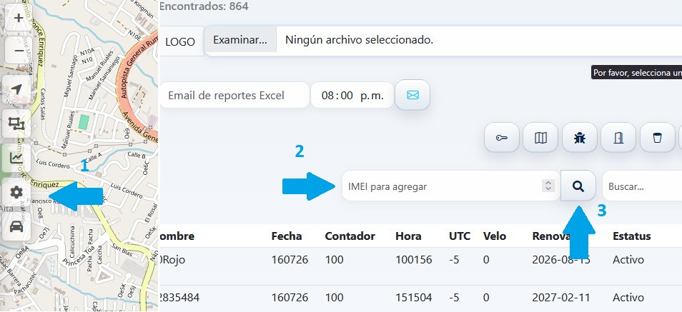Send the report email via envelope button

click(x=412, y=95)
